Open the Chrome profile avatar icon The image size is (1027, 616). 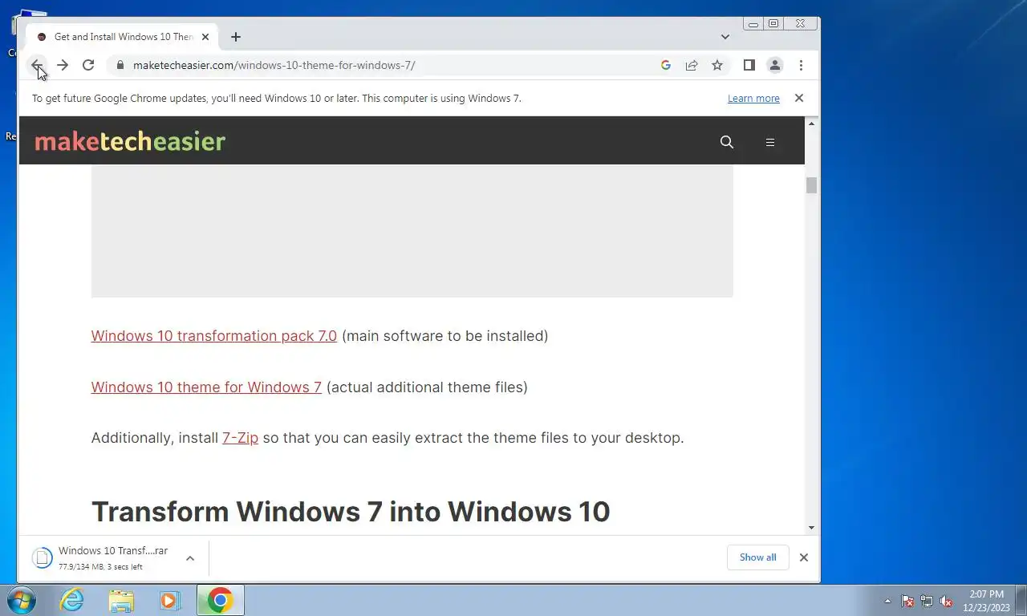tap(775, 65)
